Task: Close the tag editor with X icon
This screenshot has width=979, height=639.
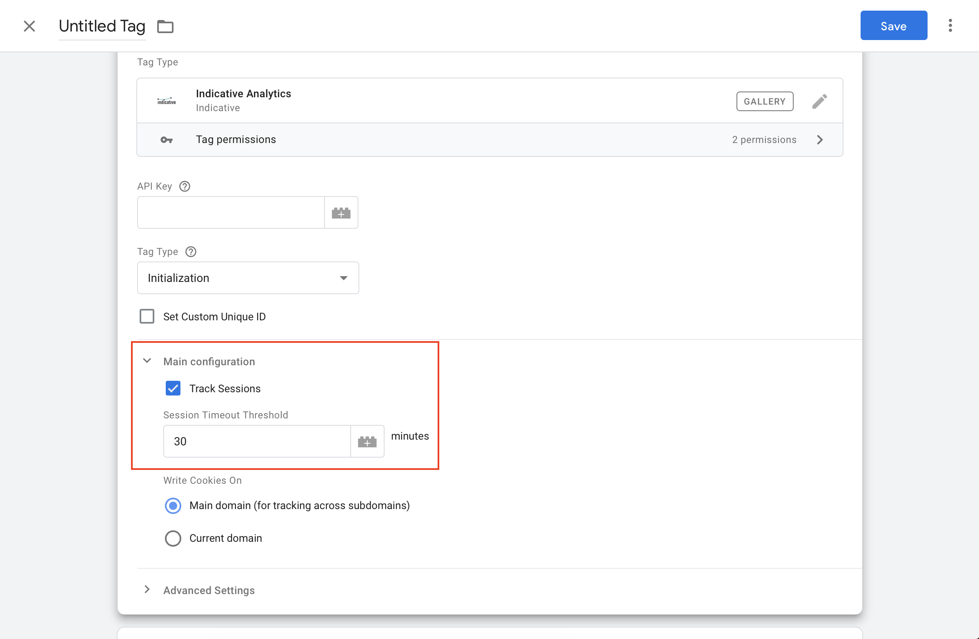Action: coord(29,26)
